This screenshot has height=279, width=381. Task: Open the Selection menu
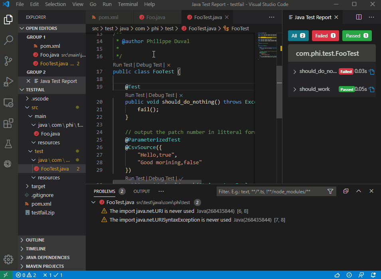pyautogui.click(x=55, y=4)
